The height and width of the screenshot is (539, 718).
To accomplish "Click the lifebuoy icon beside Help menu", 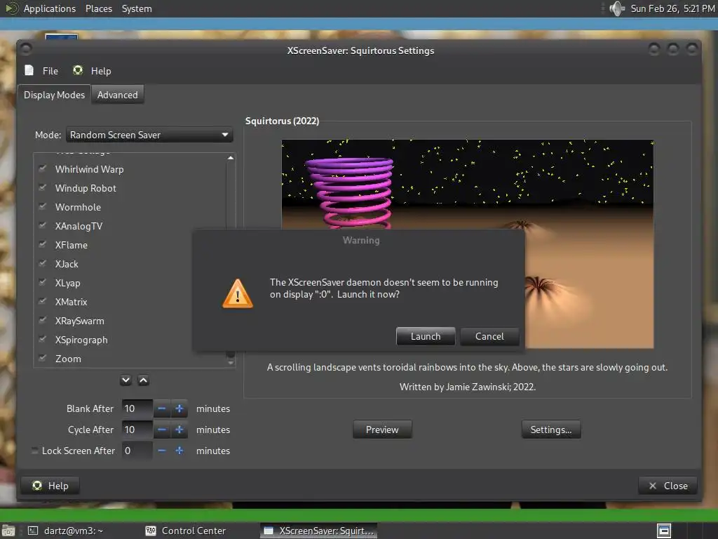I will (x=78, y=70).
